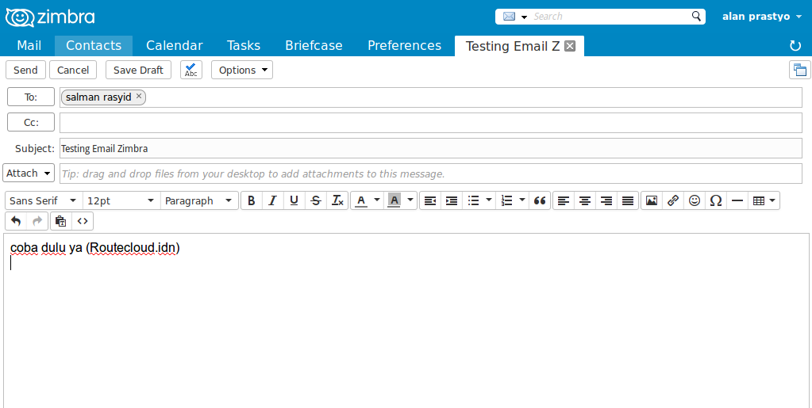The image size is (812, 408).
Task: Insert a horizontal line
Action: point(737,200)
